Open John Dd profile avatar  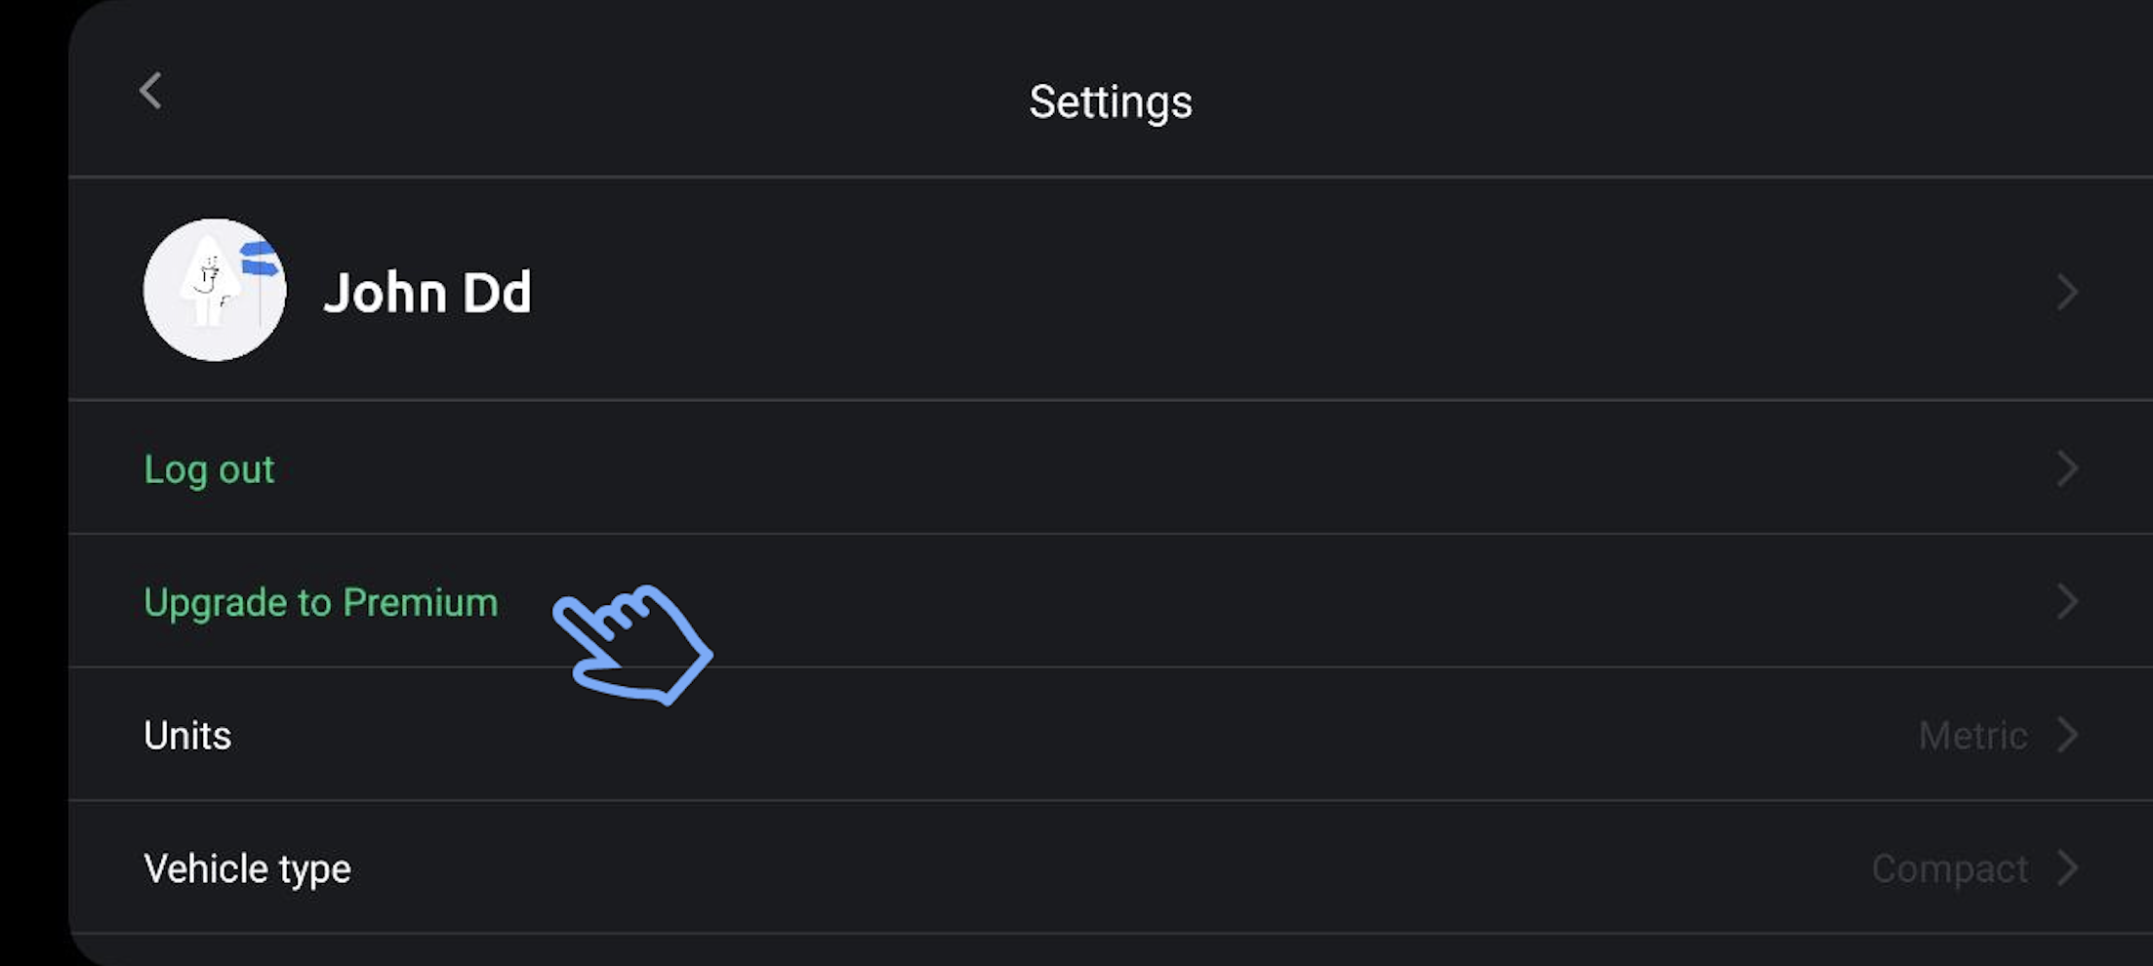(215, 290)
